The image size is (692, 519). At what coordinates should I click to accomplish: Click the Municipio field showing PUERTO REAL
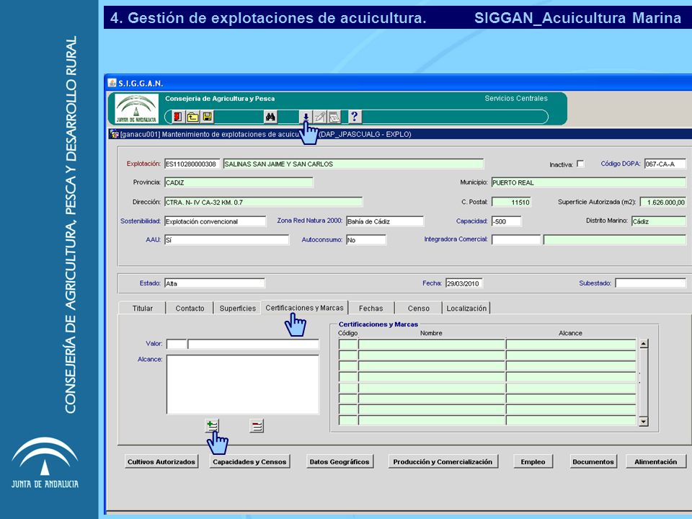pyautogui.click(x=589, y=182)
